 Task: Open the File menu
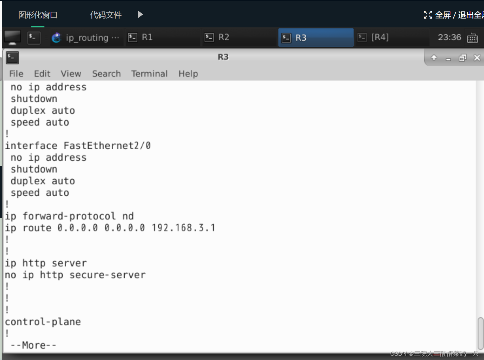tap(16, 74)
